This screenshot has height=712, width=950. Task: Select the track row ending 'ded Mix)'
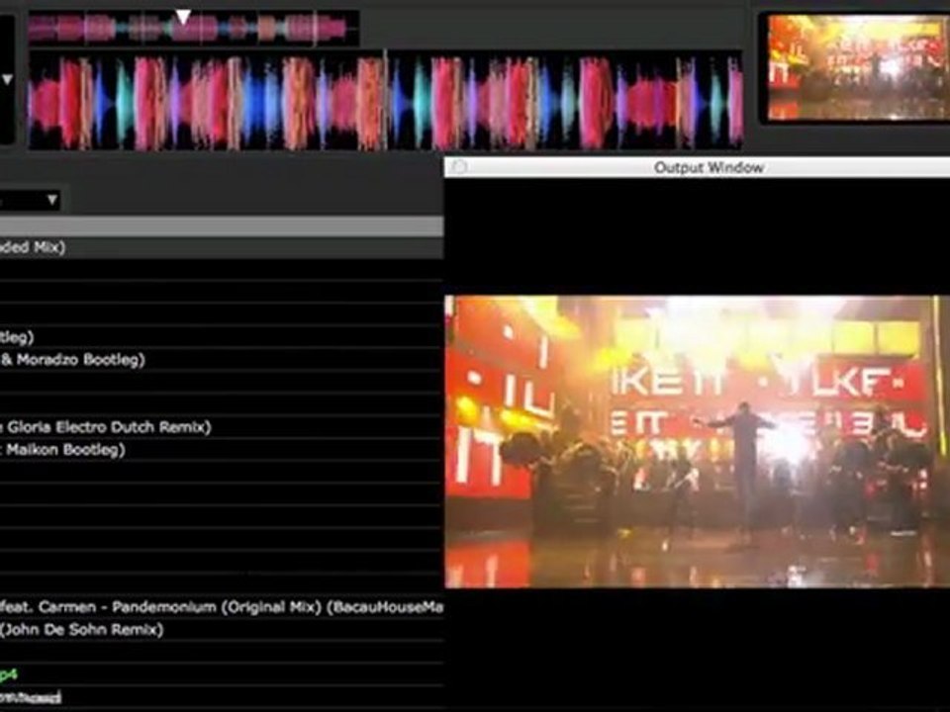tap(222, 247)
